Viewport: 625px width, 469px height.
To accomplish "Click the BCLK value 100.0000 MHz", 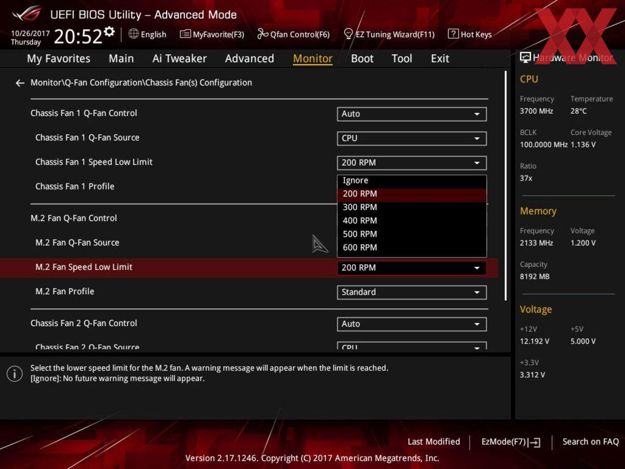I will point(544,145).
